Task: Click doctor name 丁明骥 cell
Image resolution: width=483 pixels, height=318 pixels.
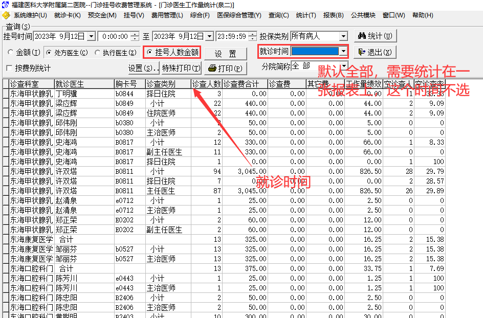Action: 84,94
